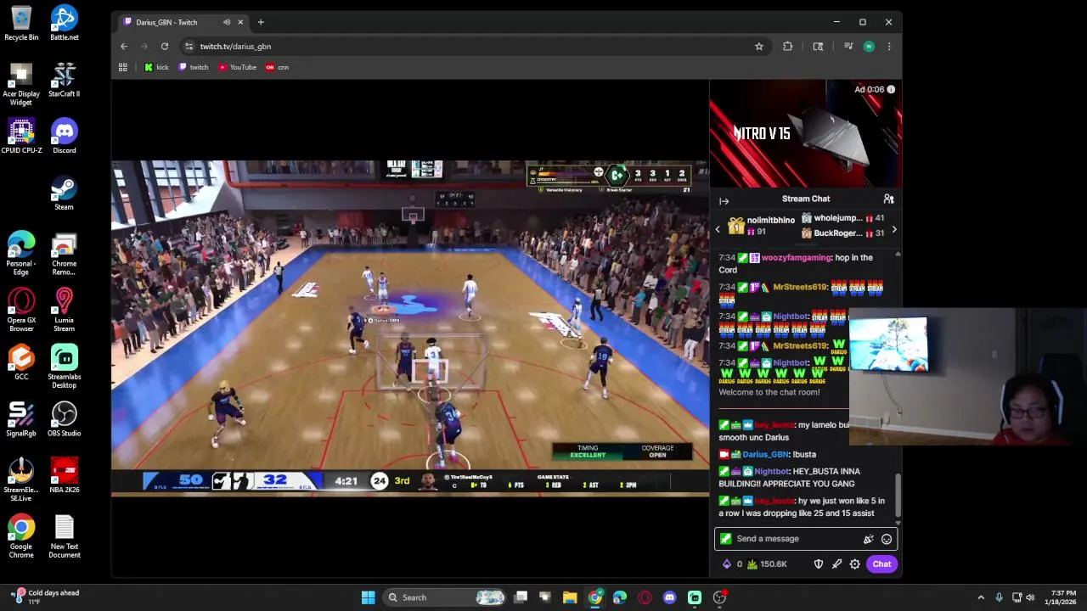Click leaderboard user wholejump
1087x611 pixels.
(837, 218)
